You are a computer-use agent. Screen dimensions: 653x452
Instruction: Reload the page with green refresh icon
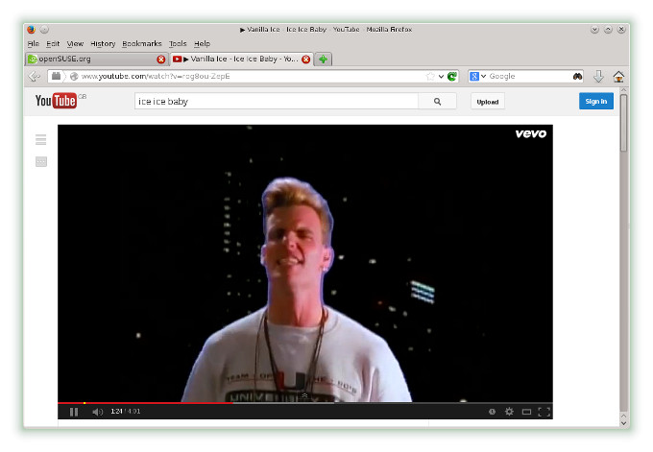(x=452, y=76)
